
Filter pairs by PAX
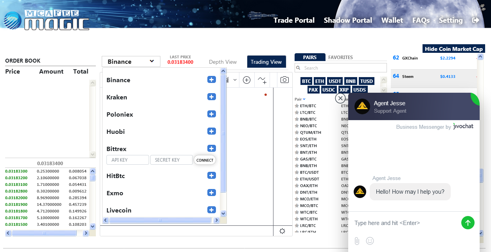(x=313, y=90)
